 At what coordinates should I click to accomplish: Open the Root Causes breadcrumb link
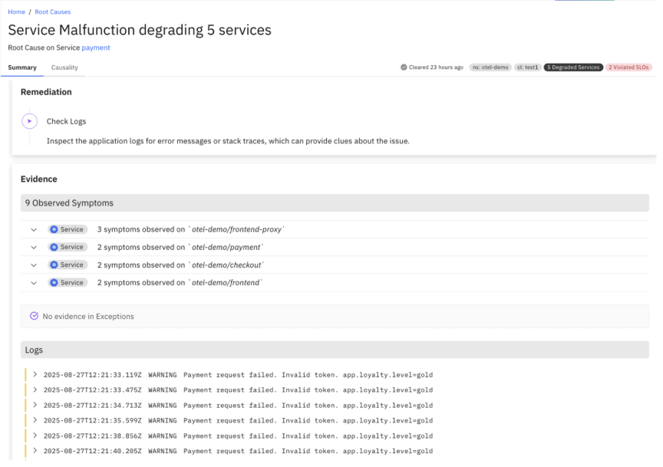(52, 12)
